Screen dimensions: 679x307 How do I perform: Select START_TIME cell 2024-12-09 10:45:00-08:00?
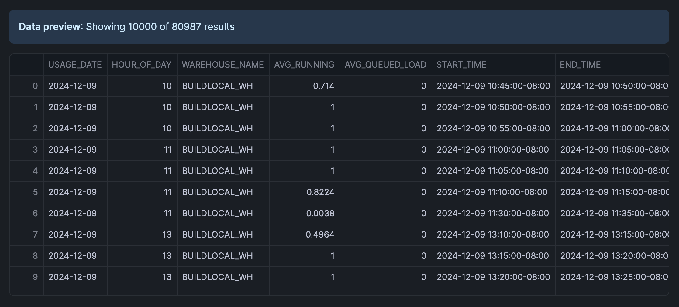pos(493,86)
